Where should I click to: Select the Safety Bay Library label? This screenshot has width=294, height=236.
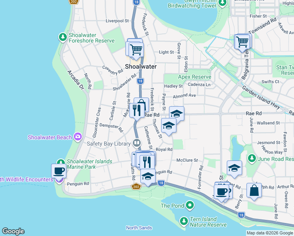pyautogui.click(x=108, y=144)
